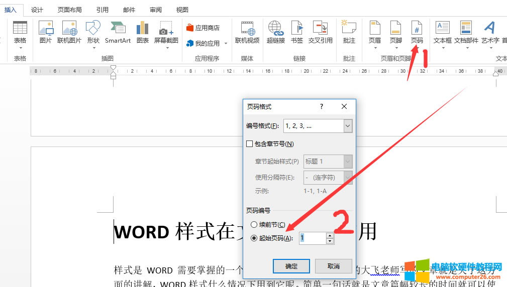Viewport: 507px width, 287px height.
Task: Insert a 图表 chart
Action: [143, 31]
